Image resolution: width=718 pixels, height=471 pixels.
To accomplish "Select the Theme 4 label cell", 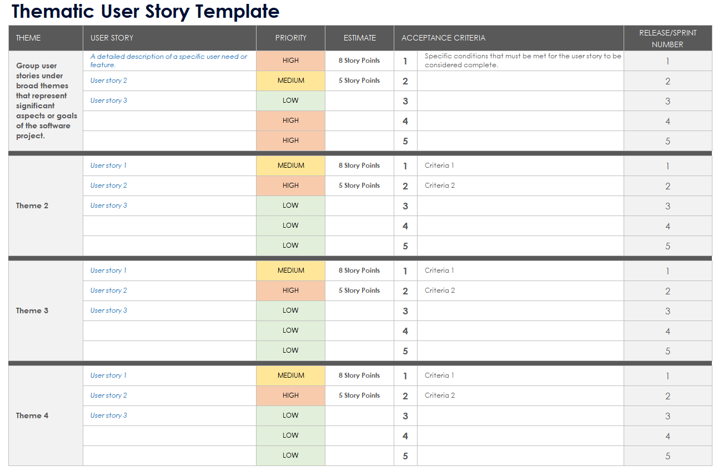I will tap(32, 415).
